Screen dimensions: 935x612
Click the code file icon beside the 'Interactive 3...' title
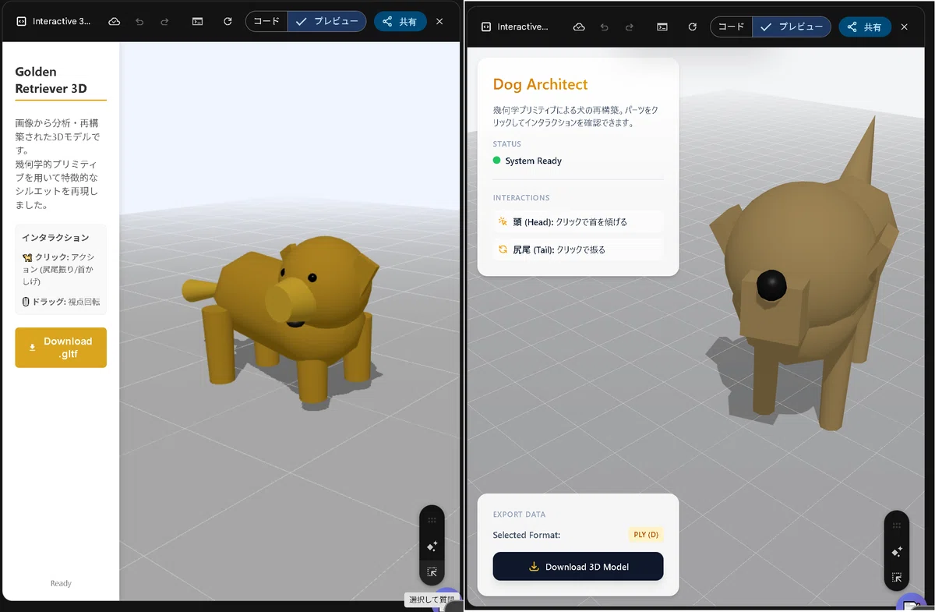point(21,22)
